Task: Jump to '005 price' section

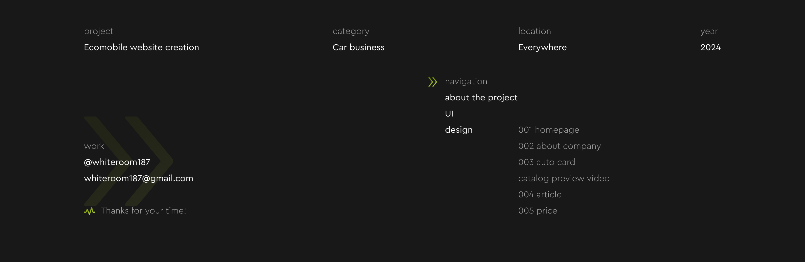Action: pos(538,211)
